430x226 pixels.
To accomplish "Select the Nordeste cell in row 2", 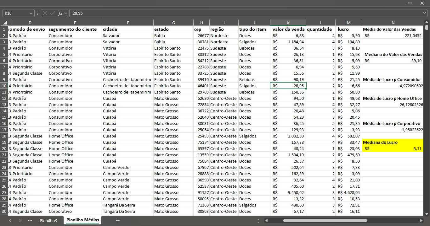I will point(224,35).
